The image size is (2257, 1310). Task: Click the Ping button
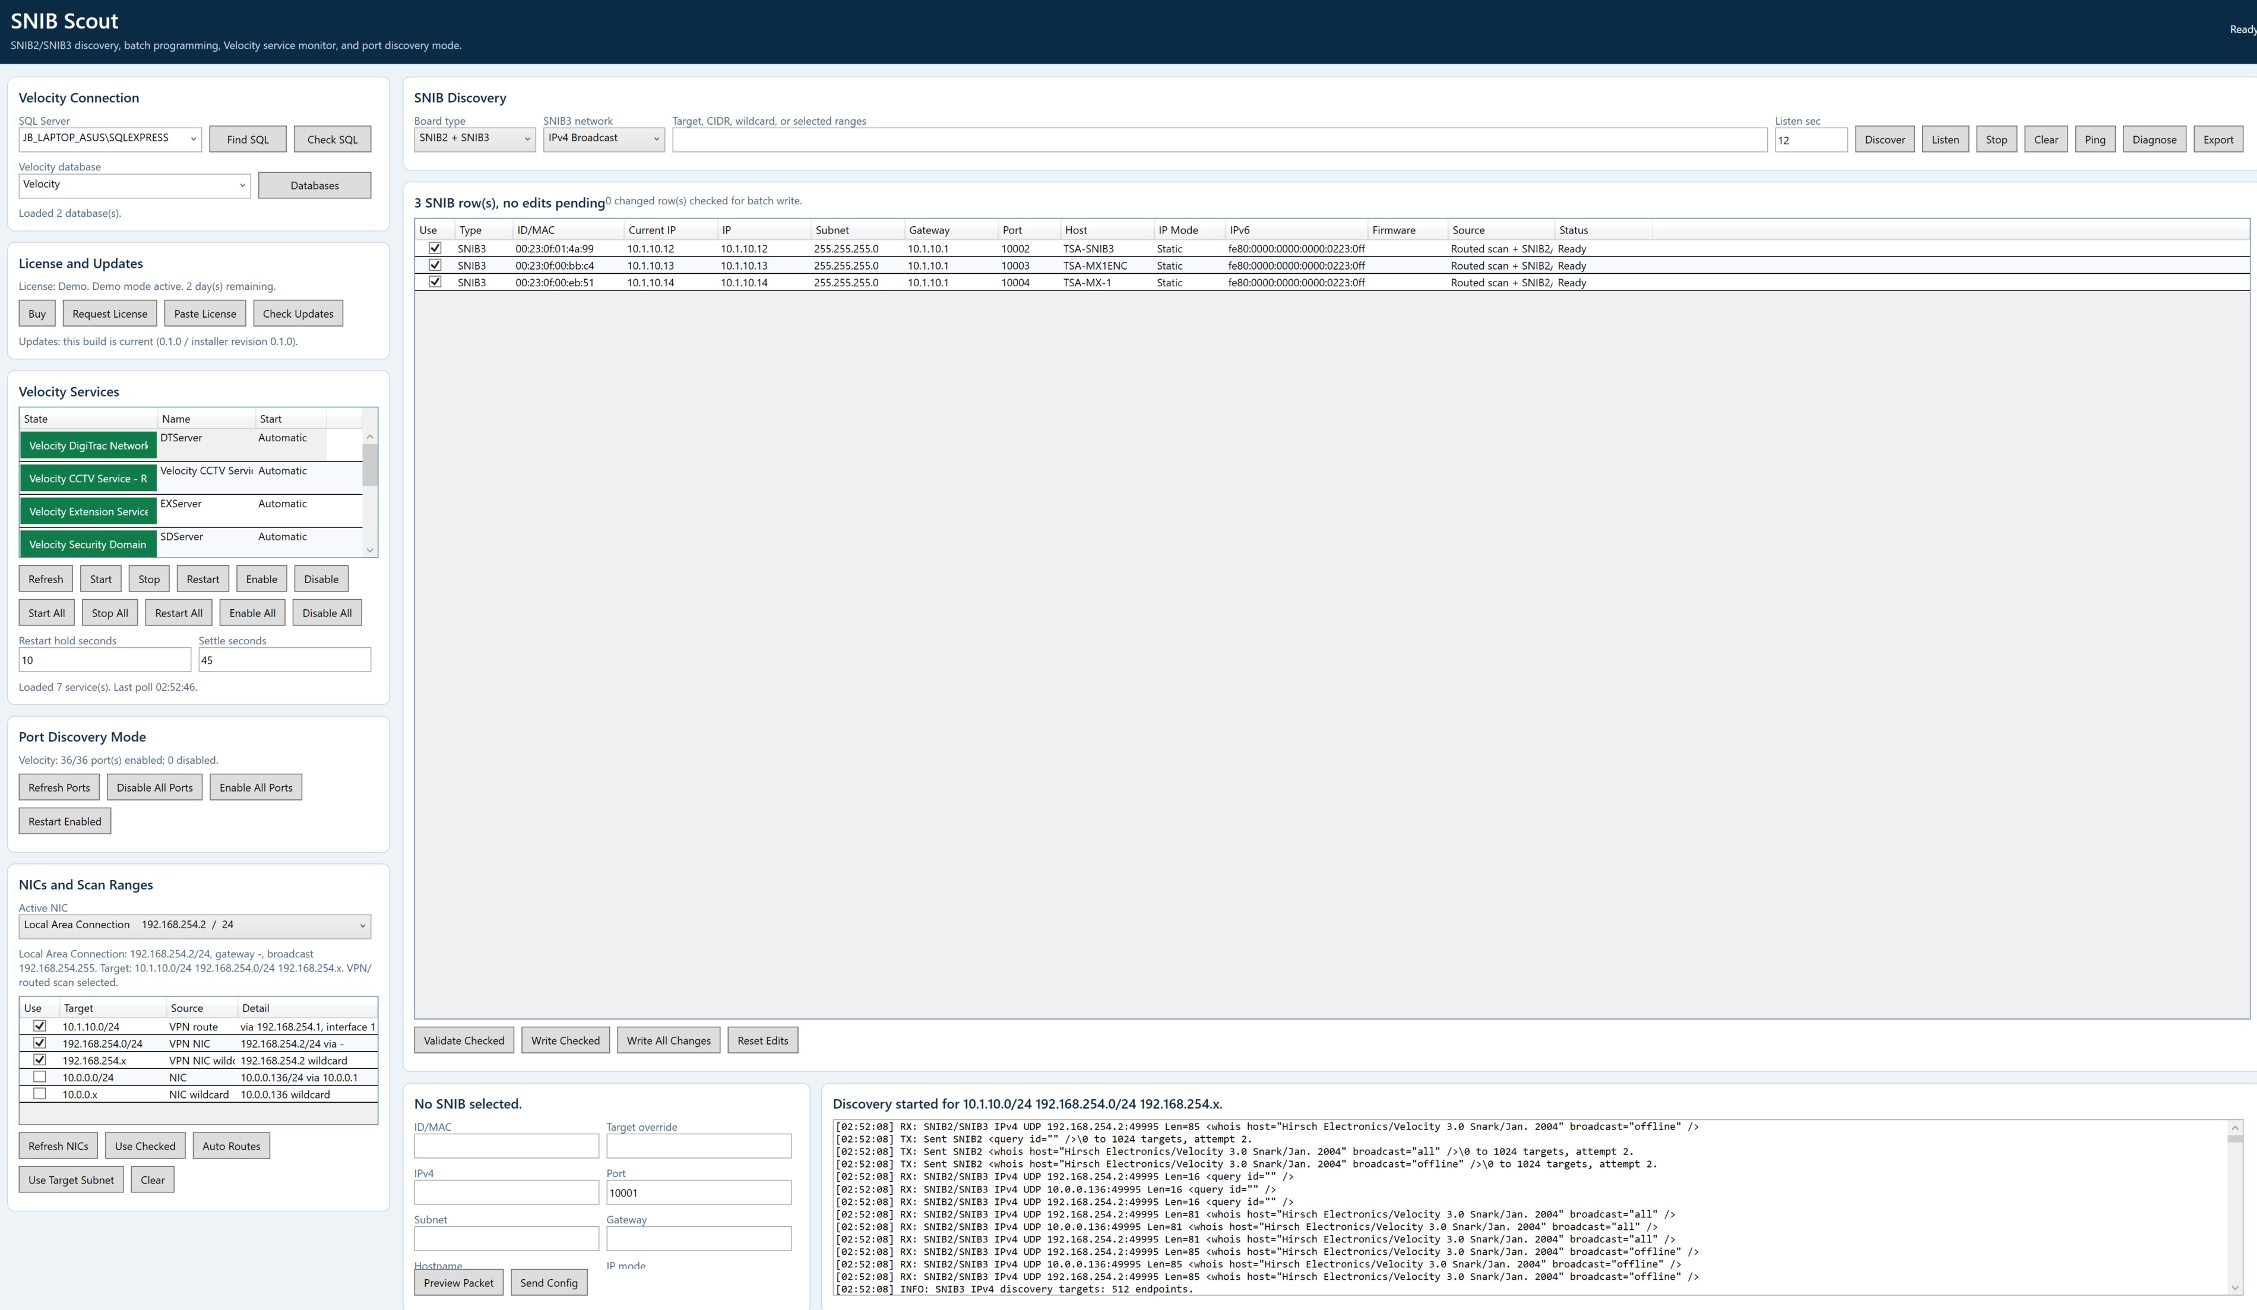click(2095, 140)
